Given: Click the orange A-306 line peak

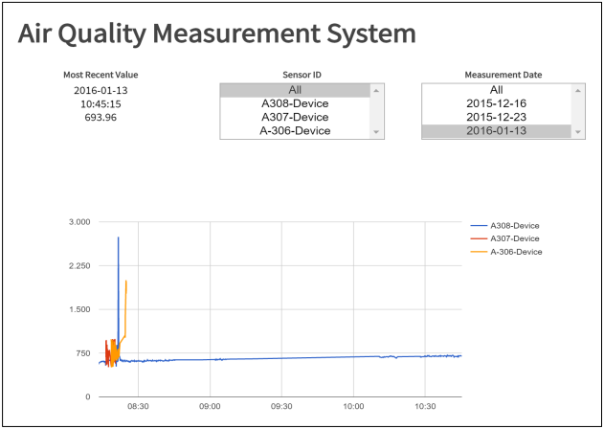Looking at the screenshot, I should point(126,282).
